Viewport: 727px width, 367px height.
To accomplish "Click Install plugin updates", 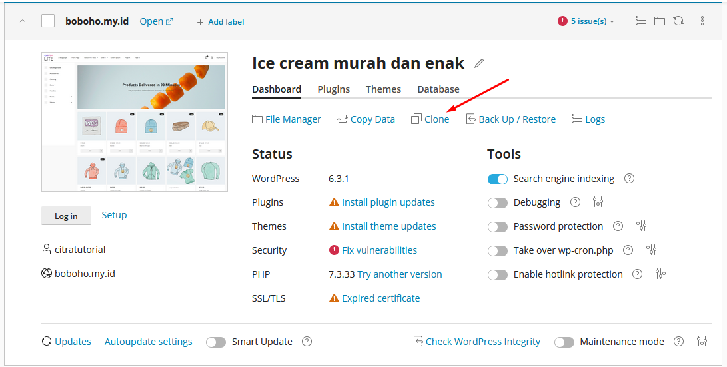I will point(388,202).
